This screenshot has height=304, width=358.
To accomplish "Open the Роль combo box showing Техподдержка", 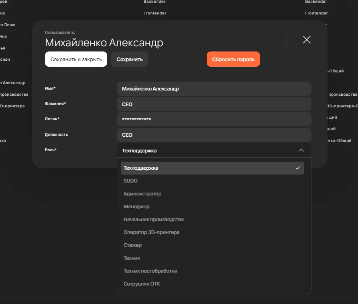I will pos(214,150).
